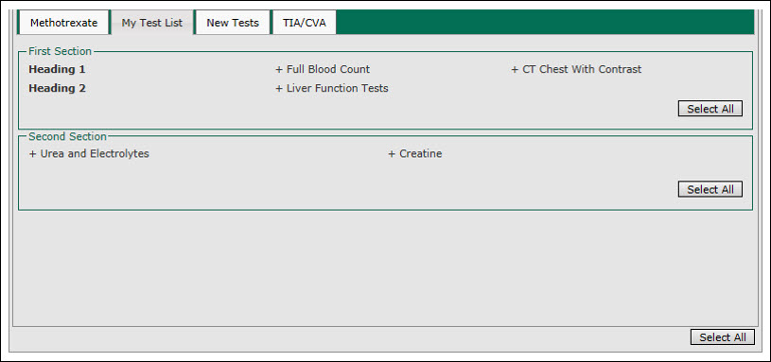Screen dimensions: 771x362
Task: Click Select All in the First Section
Action: [710, 109]
